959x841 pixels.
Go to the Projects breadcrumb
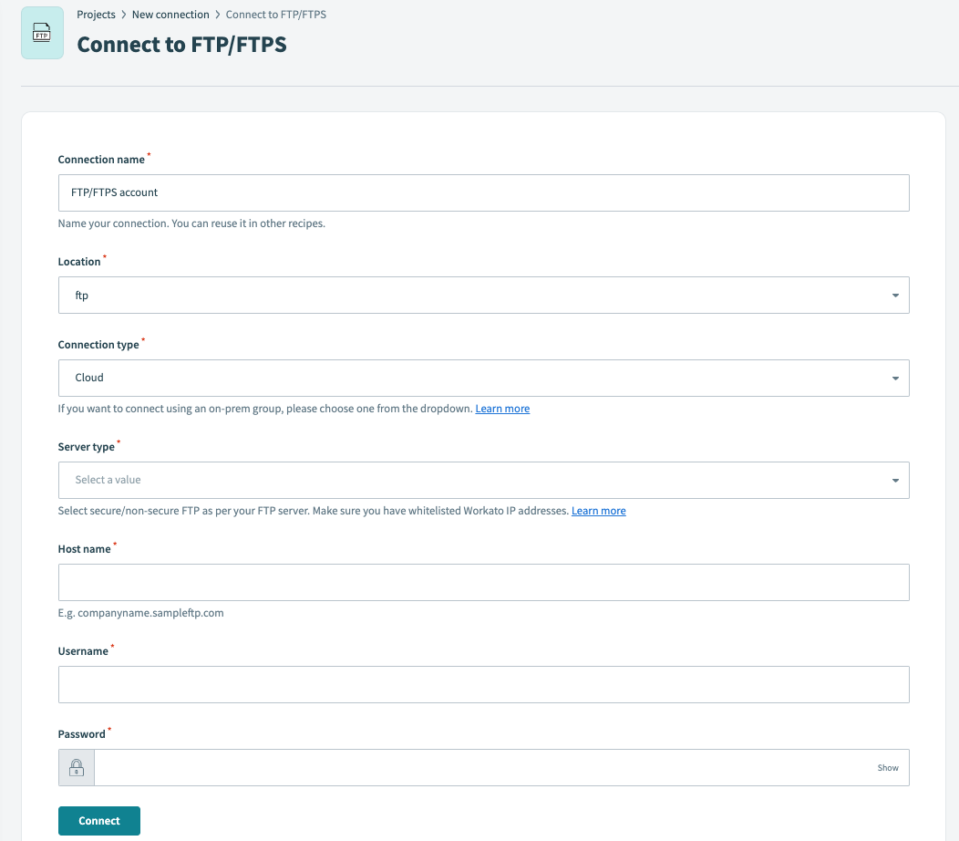tap(96, 15)
